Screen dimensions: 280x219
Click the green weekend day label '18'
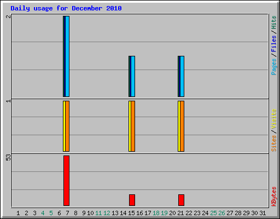click(x=156, y=213)
